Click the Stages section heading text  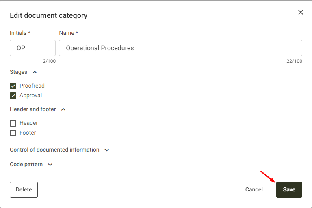tap(19, 72)
